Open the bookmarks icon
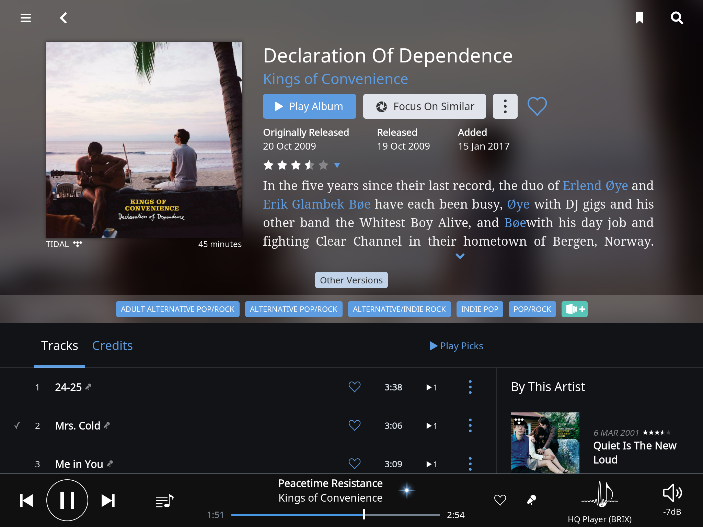703x527 pixels. 639,17
